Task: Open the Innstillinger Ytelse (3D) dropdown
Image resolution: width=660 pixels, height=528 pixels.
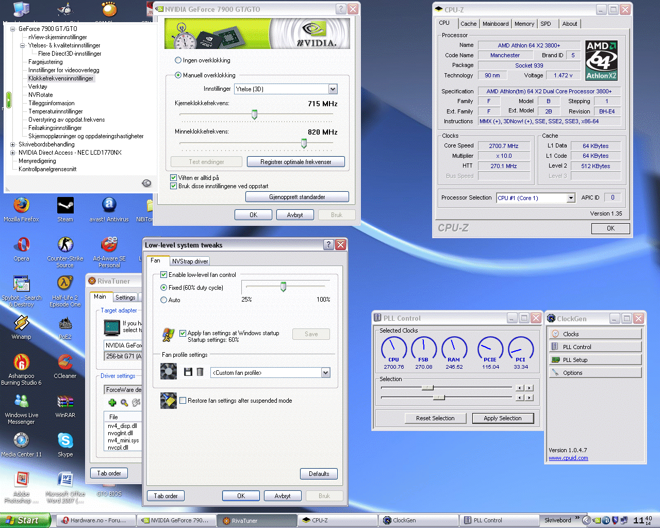Action: click(333, 89)
